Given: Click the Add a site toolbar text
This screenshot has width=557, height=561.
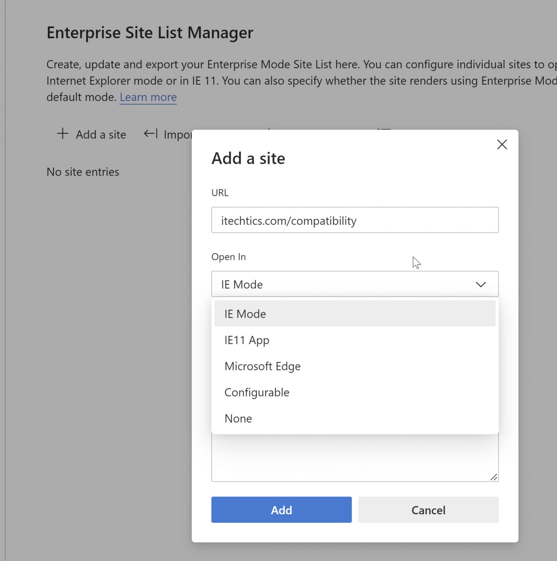Looking at the screenshot, I should (101, 135).
